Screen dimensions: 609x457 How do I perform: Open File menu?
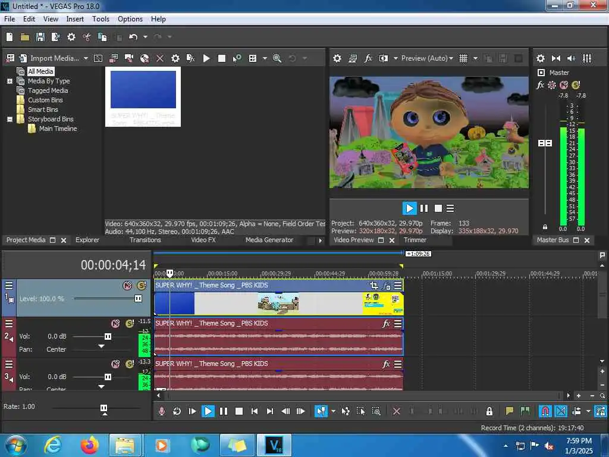coord(10,19)
